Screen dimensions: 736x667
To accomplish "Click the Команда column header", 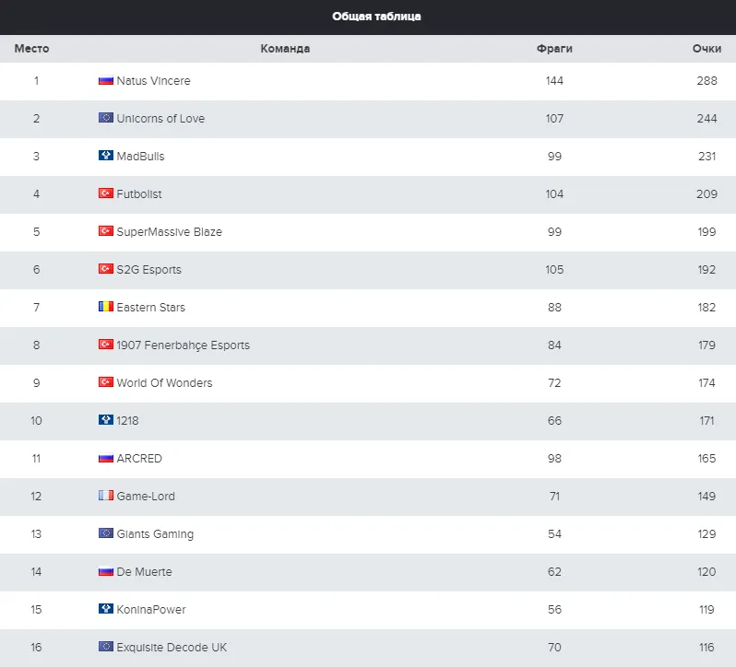I will [x=285, y=49].
